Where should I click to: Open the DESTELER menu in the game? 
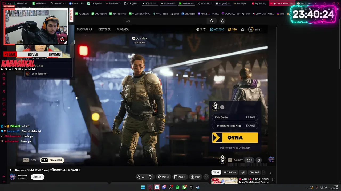(x=104, y=29)
